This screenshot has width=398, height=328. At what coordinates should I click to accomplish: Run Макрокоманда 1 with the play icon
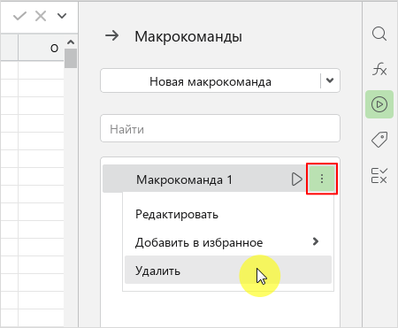point(296,179)
